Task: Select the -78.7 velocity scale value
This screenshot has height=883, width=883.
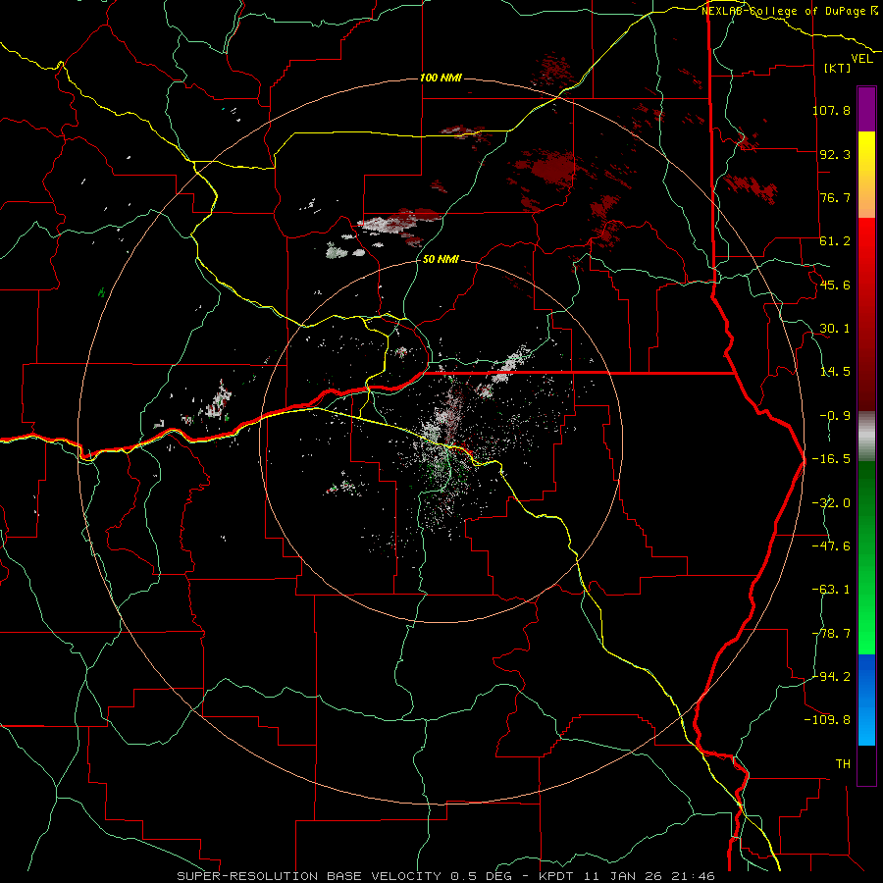Action: [x=831, y=634]
